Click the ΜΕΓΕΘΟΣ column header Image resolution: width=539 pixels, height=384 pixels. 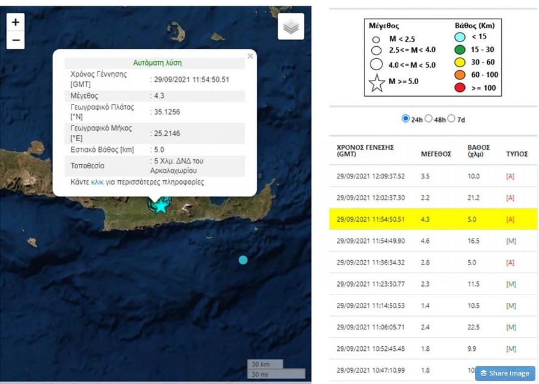[x=436, y=154]
